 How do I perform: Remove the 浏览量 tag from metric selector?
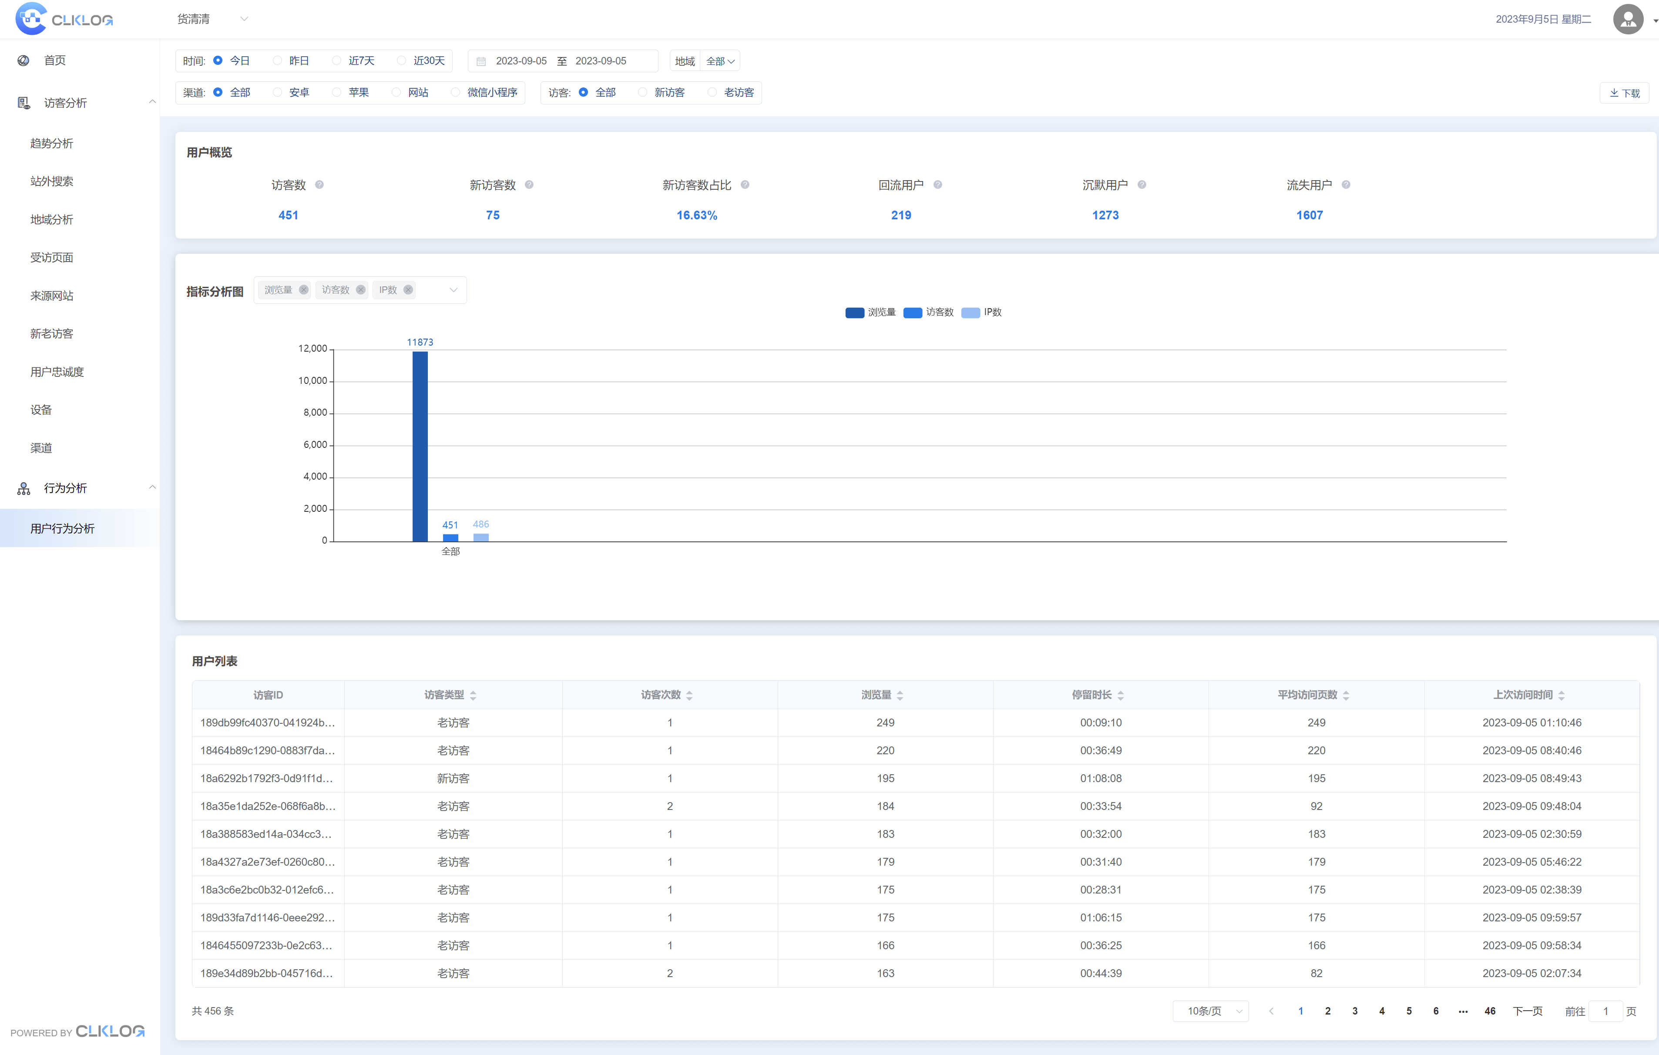(304, 290)
